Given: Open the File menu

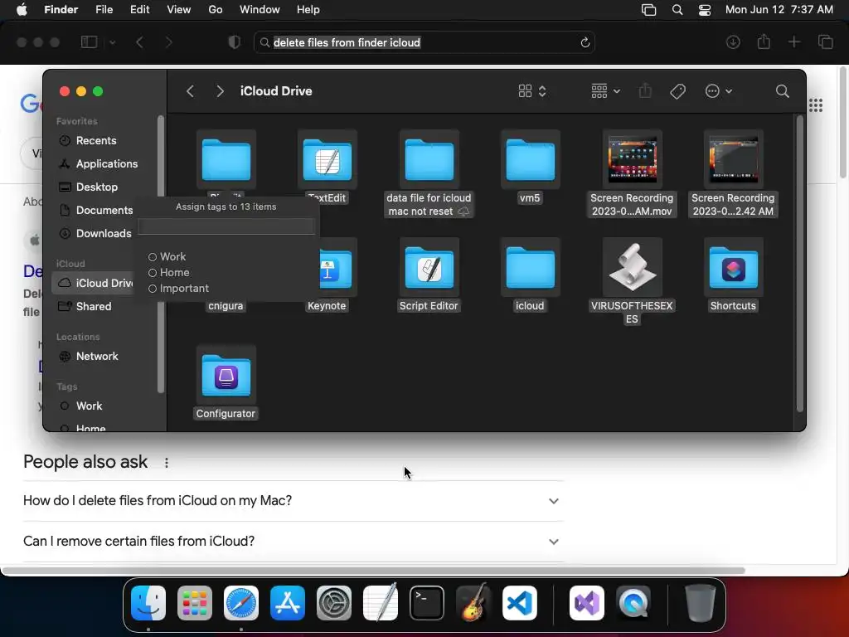Looking at the screenshot, I should 104,10.
